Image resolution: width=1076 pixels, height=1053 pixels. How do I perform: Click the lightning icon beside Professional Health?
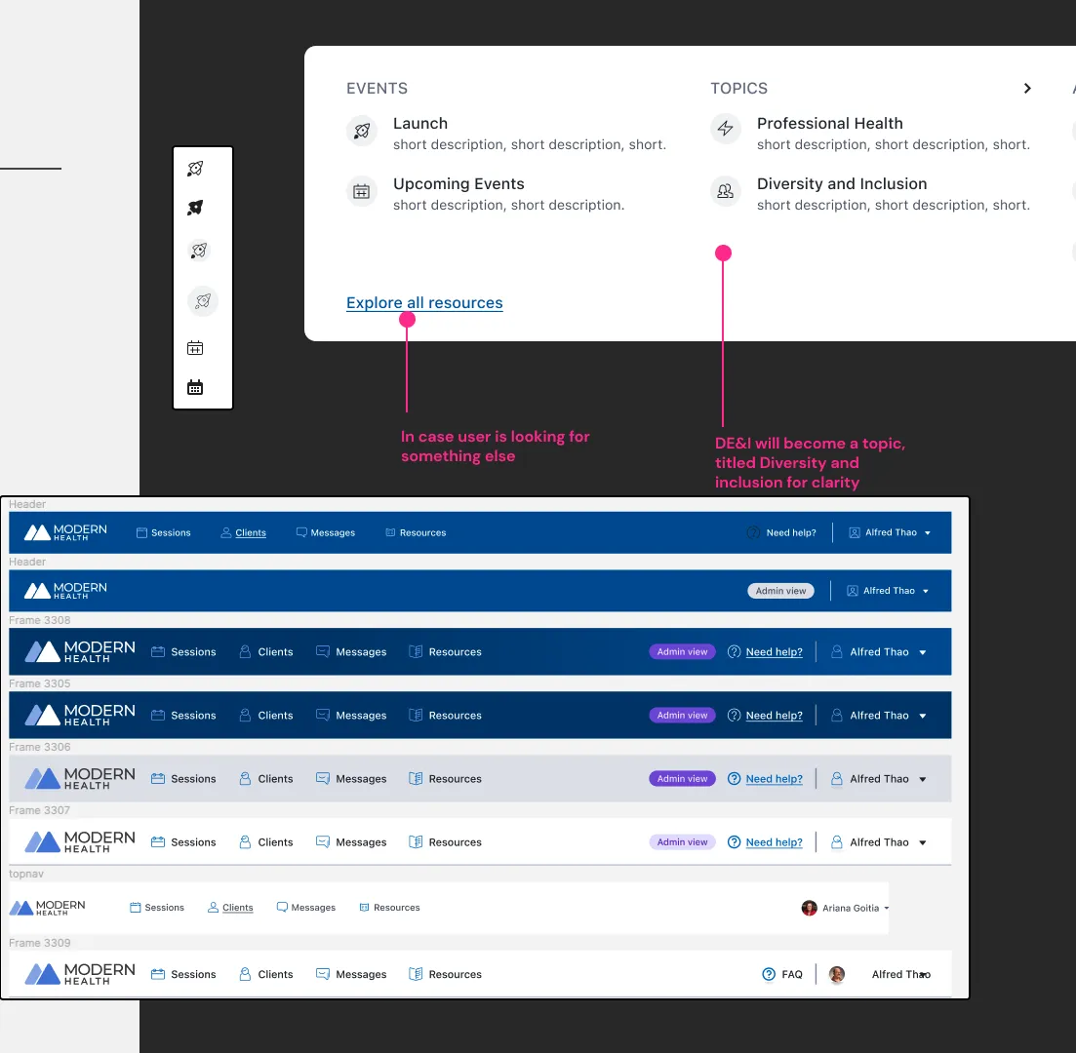(x=726, y=129)
